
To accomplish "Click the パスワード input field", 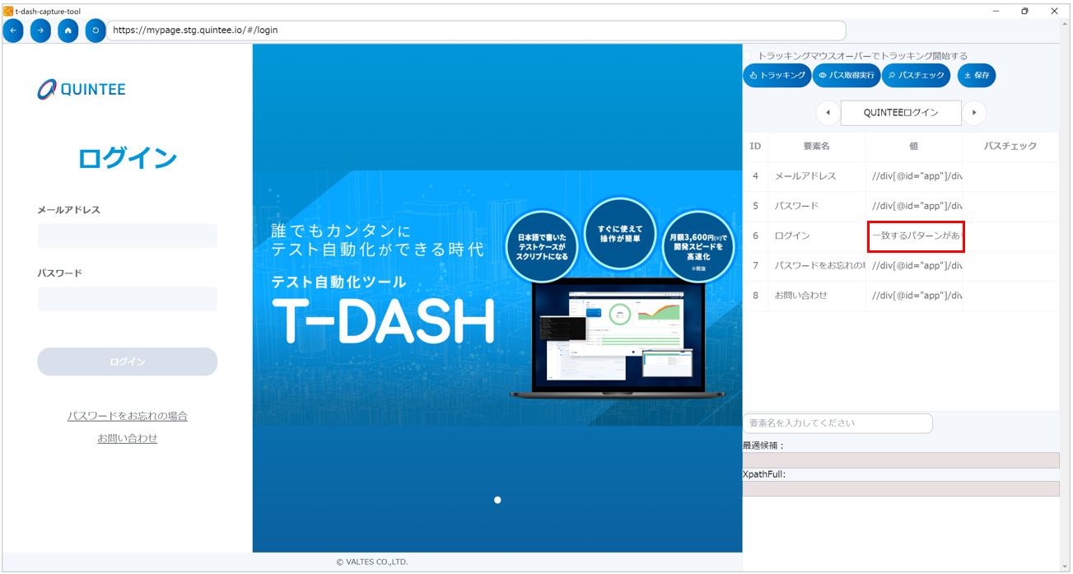I will tap(128, 299).
